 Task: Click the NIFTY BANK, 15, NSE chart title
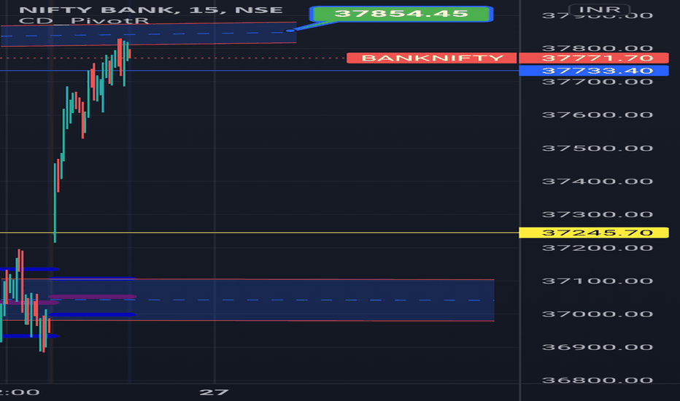(151, 9)
